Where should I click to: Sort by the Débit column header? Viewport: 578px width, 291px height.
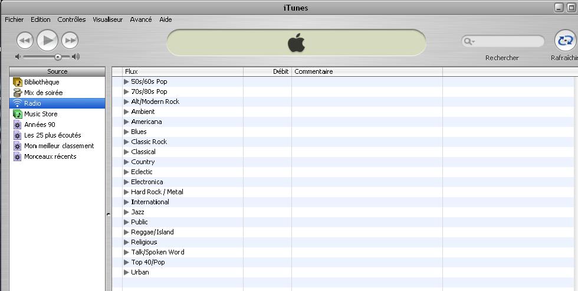pyautogui.click(x=267, y=71)
